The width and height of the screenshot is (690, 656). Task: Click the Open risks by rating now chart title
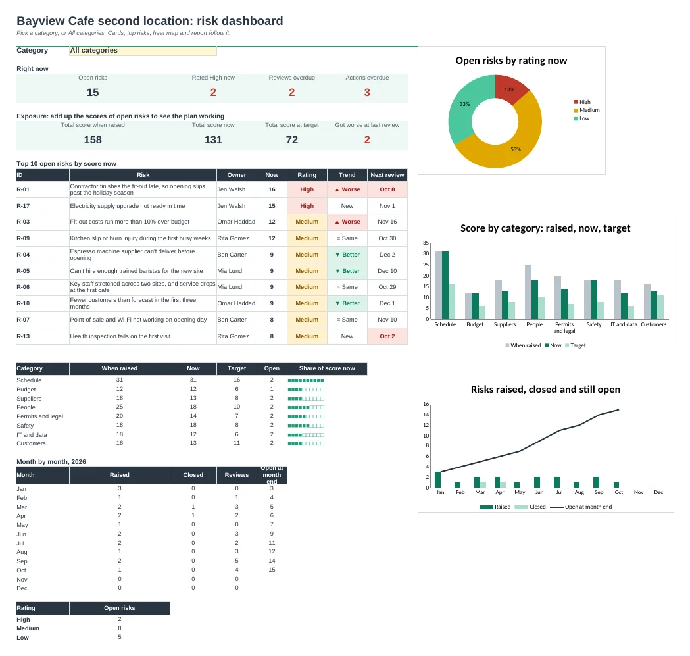511,61
